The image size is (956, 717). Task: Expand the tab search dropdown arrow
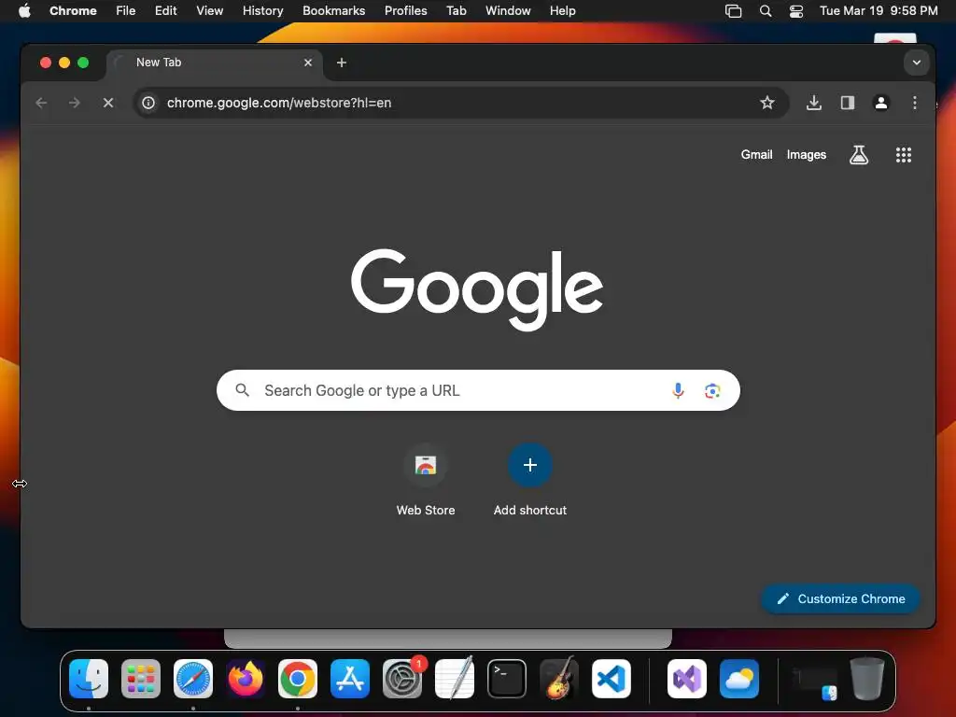click(x=917, y=63)
